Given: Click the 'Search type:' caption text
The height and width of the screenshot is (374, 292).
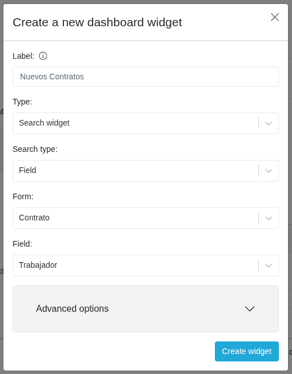Looking at the screenshot, I should (x=35, y=149).
